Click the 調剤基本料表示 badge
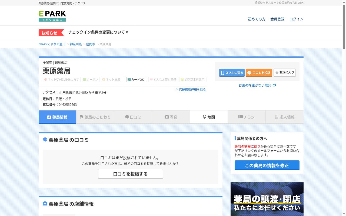The height and width of the screenshot is (216, 346). [193, 79]
